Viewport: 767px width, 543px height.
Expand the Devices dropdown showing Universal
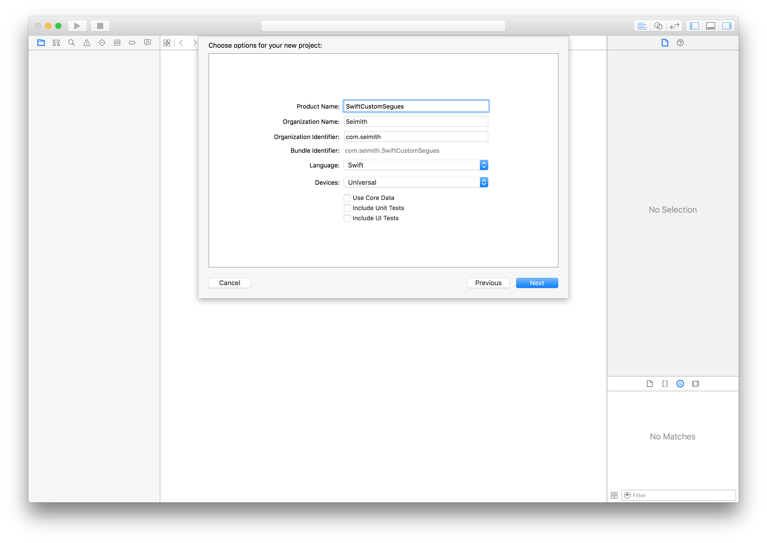pos(416,182)
